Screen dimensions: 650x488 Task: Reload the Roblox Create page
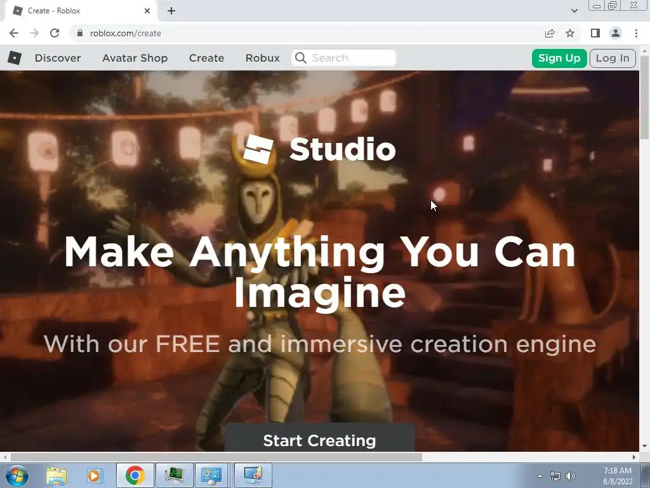(x=55, y=33)
